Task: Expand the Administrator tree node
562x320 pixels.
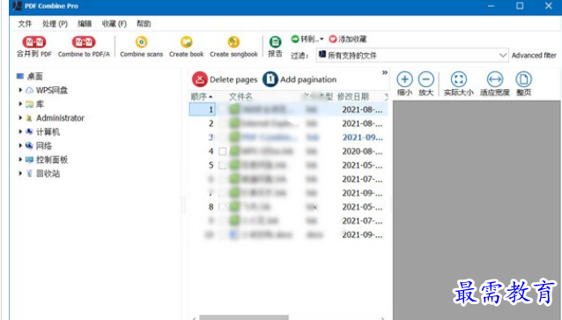Action: coord(20,117)
